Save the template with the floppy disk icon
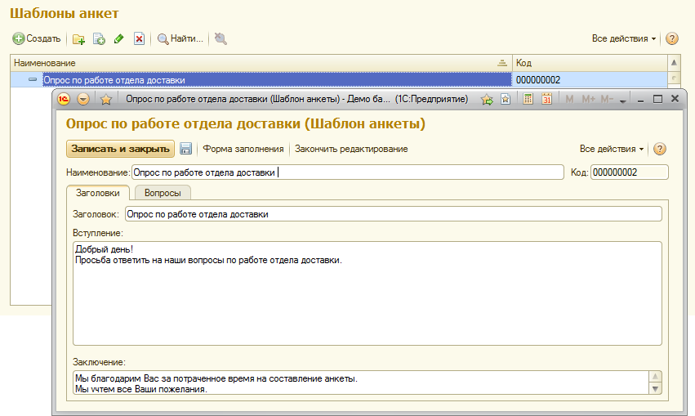Screen dimensions: 695x416 (185, 149)
